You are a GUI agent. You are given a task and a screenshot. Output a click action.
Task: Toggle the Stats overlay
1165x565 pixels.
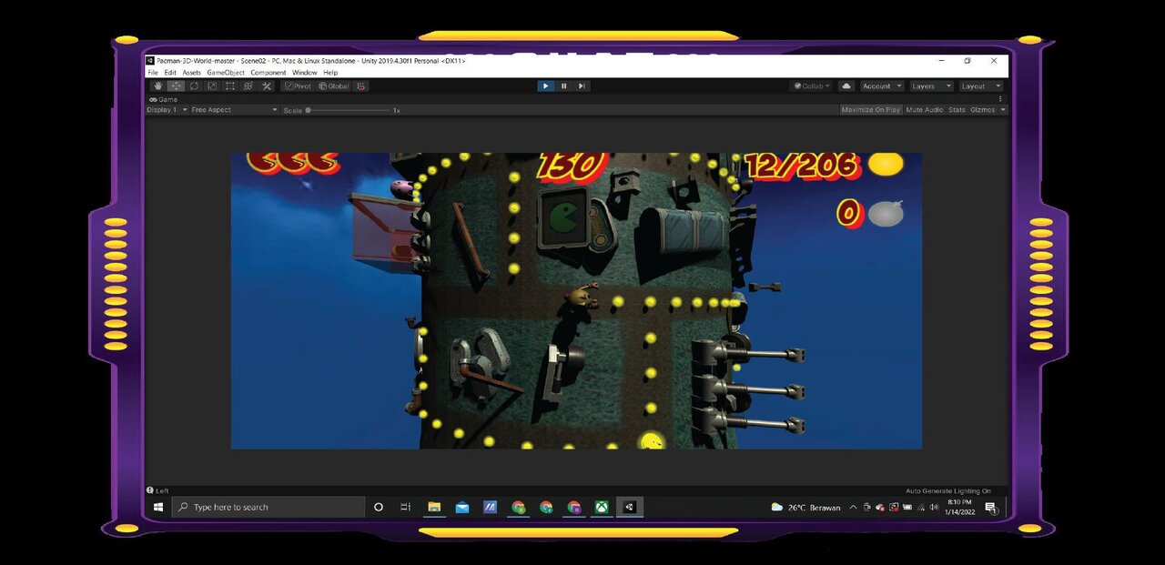(x=957, y=110)
